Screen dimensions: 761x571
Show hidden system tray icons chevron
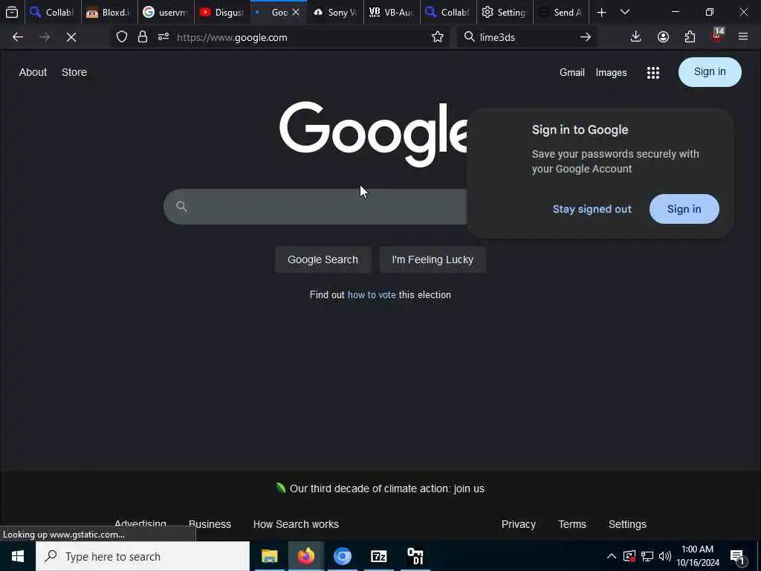tap(611, 556)
